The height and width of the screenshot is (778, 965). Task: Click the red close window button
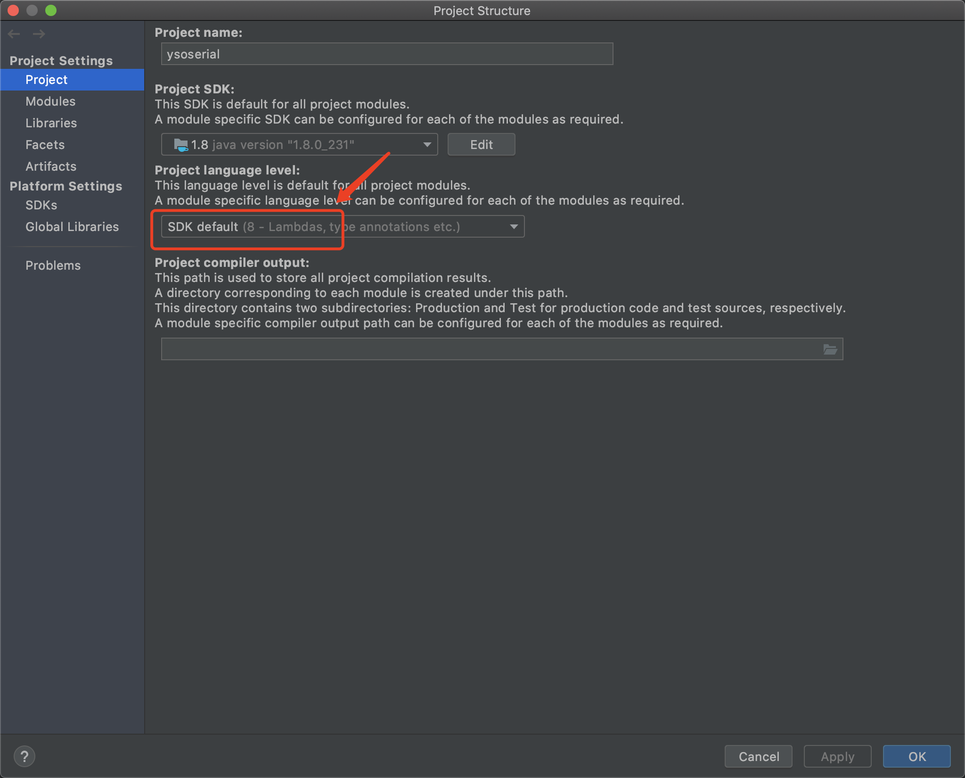click(13, 10)
